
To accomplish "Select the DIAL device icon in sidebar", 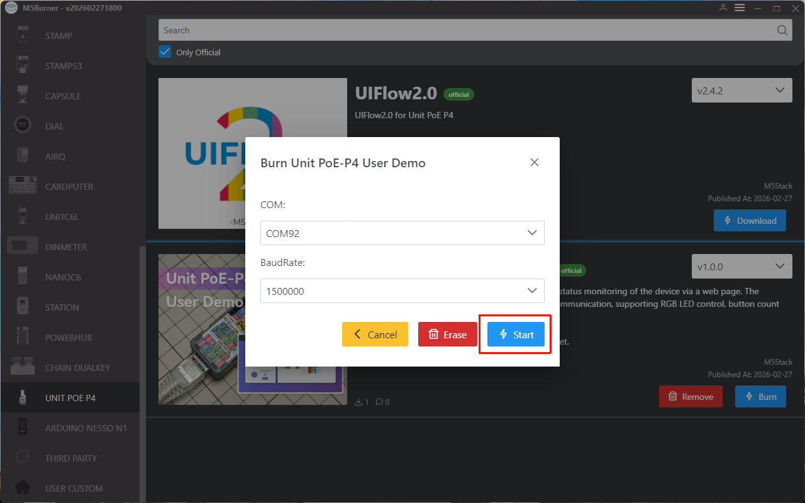I will click(23, 126).
